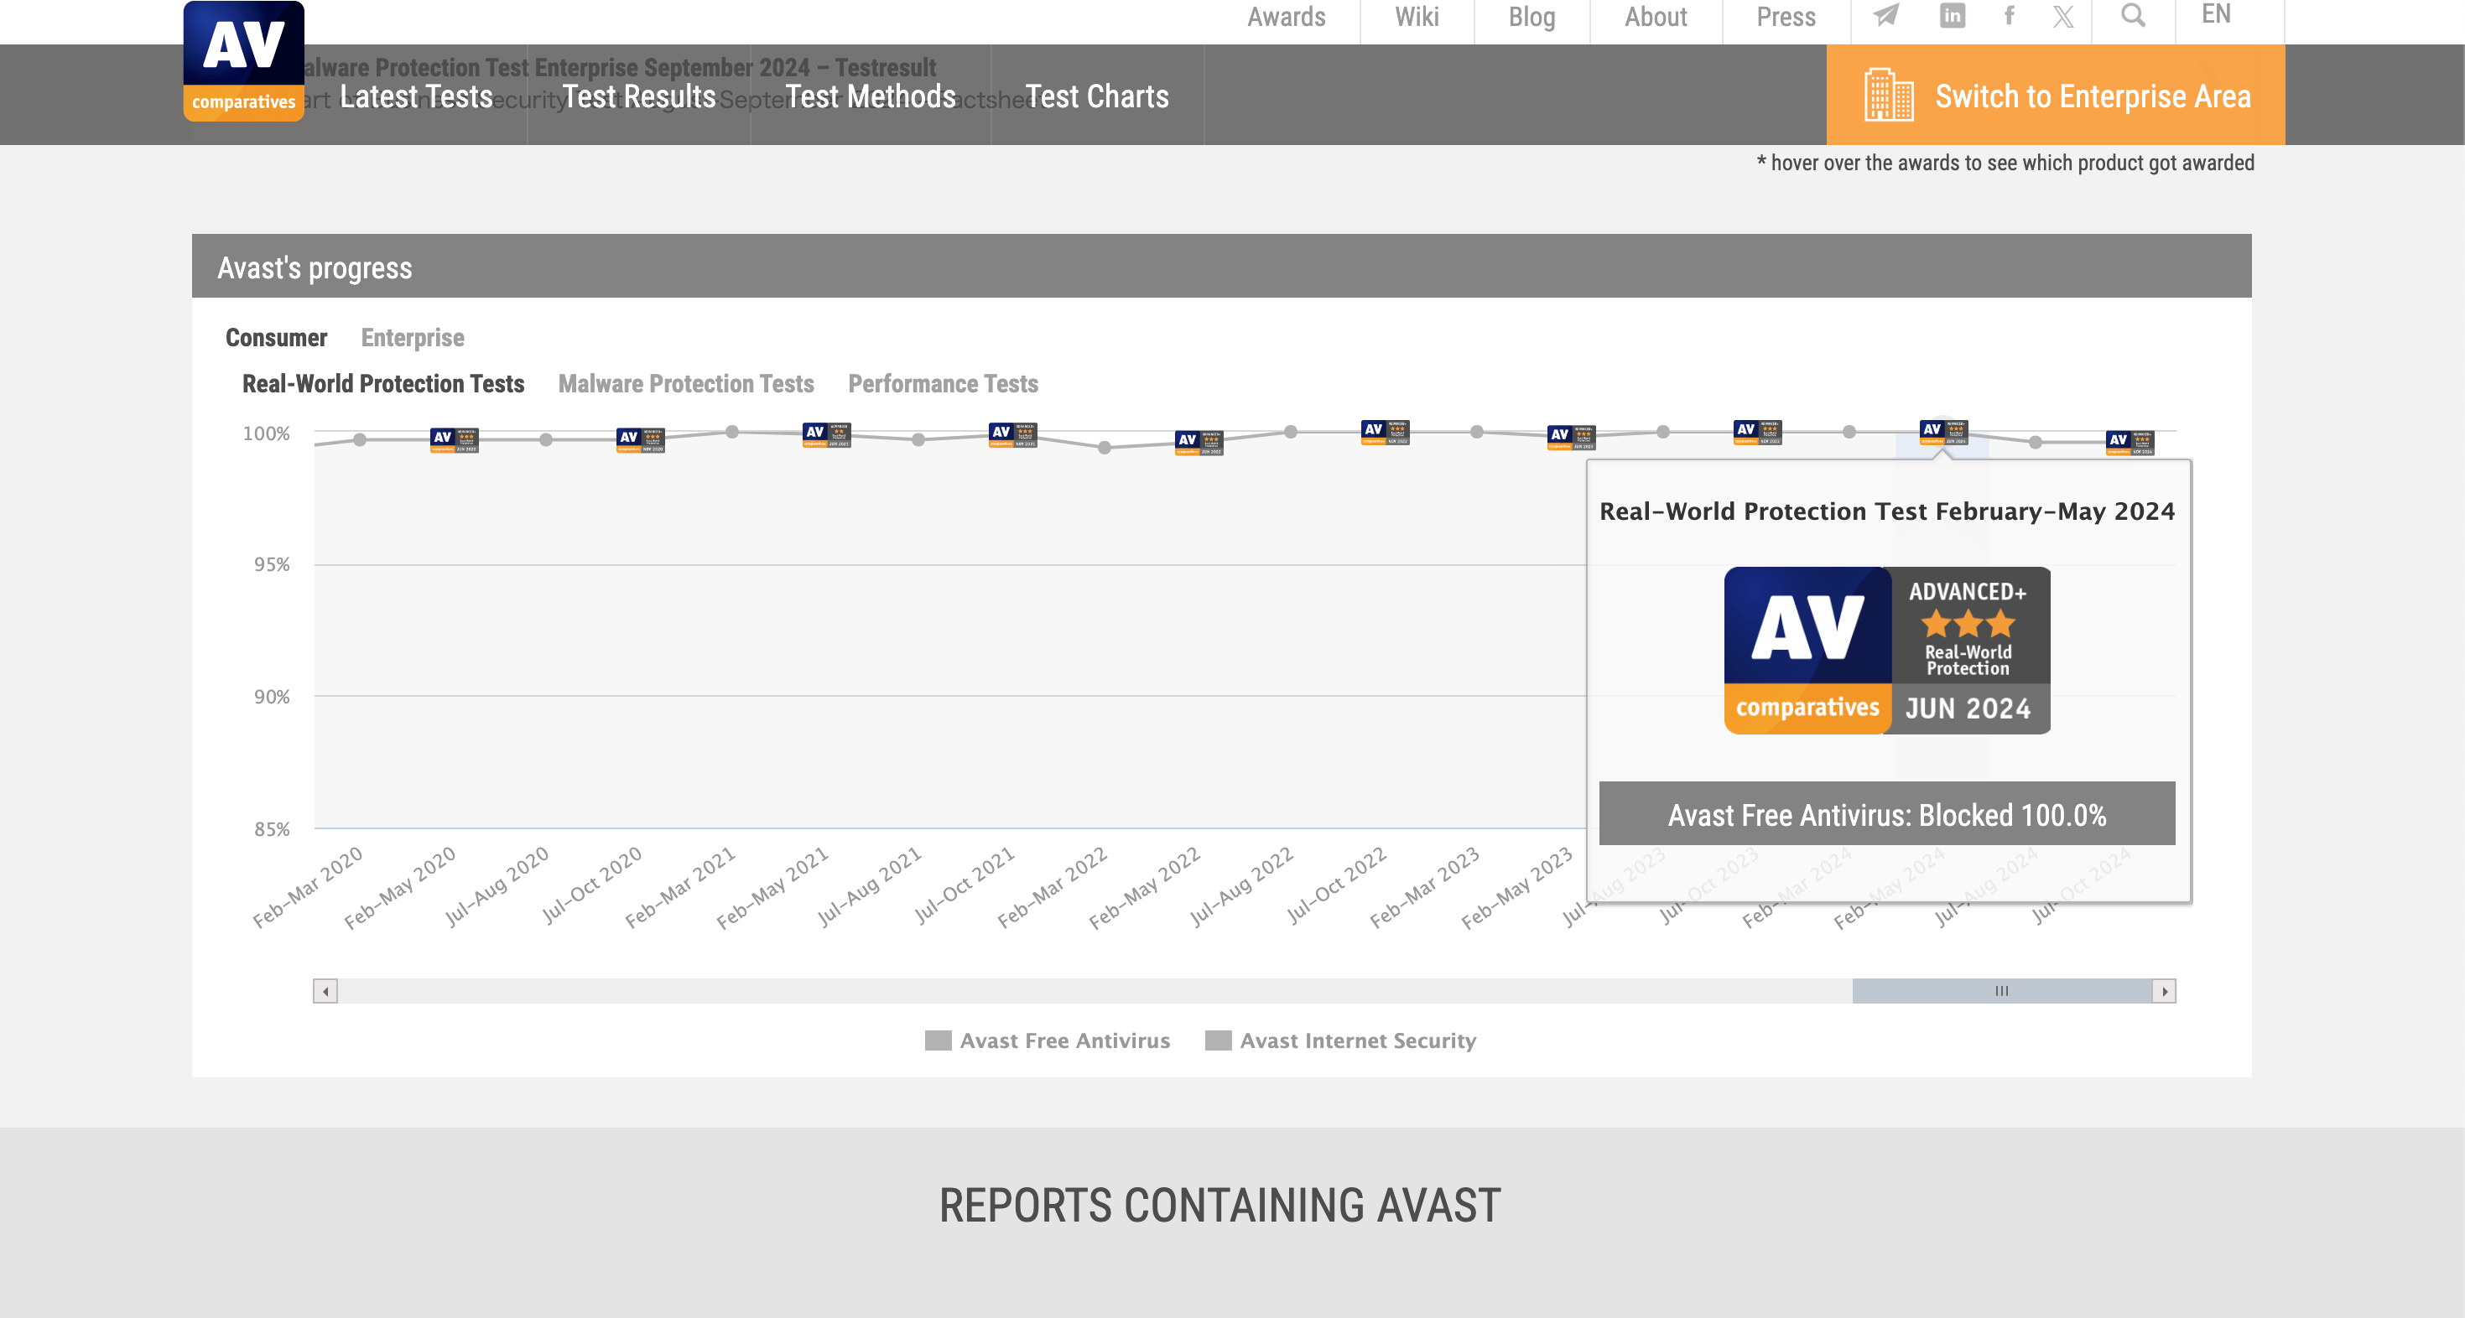Click the AV-Comparatives logo in the header
2465x1318 pixels.
(244, 61)
